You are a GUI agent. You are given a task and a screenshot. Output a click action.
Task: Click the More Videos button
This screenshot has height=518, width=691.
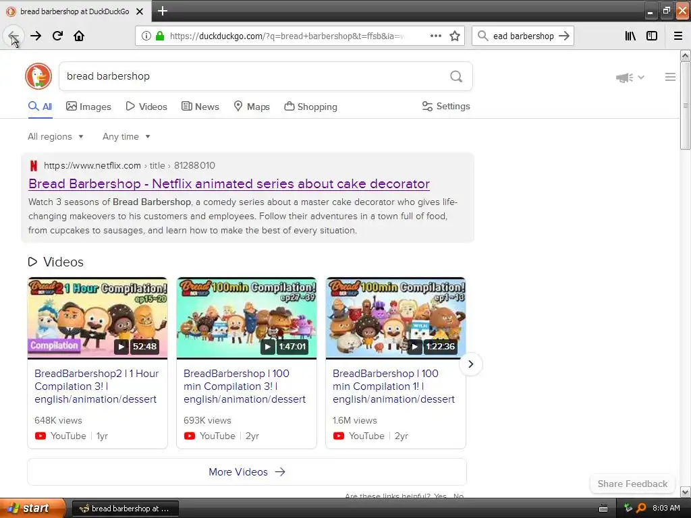click(x=247, y=471)
